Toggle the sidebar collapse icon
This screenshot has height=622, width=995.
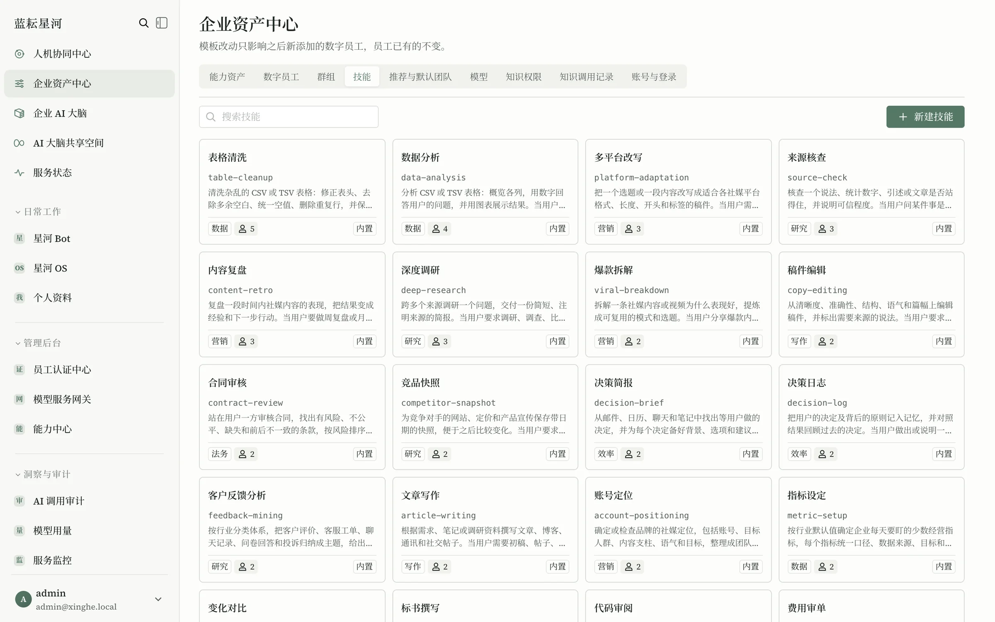[x=162, y=23]
